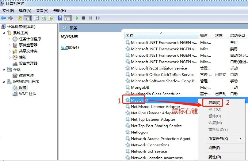The width and height of the screenshot is (248, 161).
Task: Choose 刷新(F) in the context menu
Action: (214, 148)
